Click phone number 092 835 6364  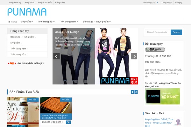point(152,62)
